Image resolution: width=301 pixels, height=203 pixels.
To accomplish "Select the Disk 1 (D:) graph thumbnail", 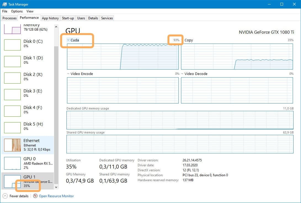I will click(x=12, y=62).
